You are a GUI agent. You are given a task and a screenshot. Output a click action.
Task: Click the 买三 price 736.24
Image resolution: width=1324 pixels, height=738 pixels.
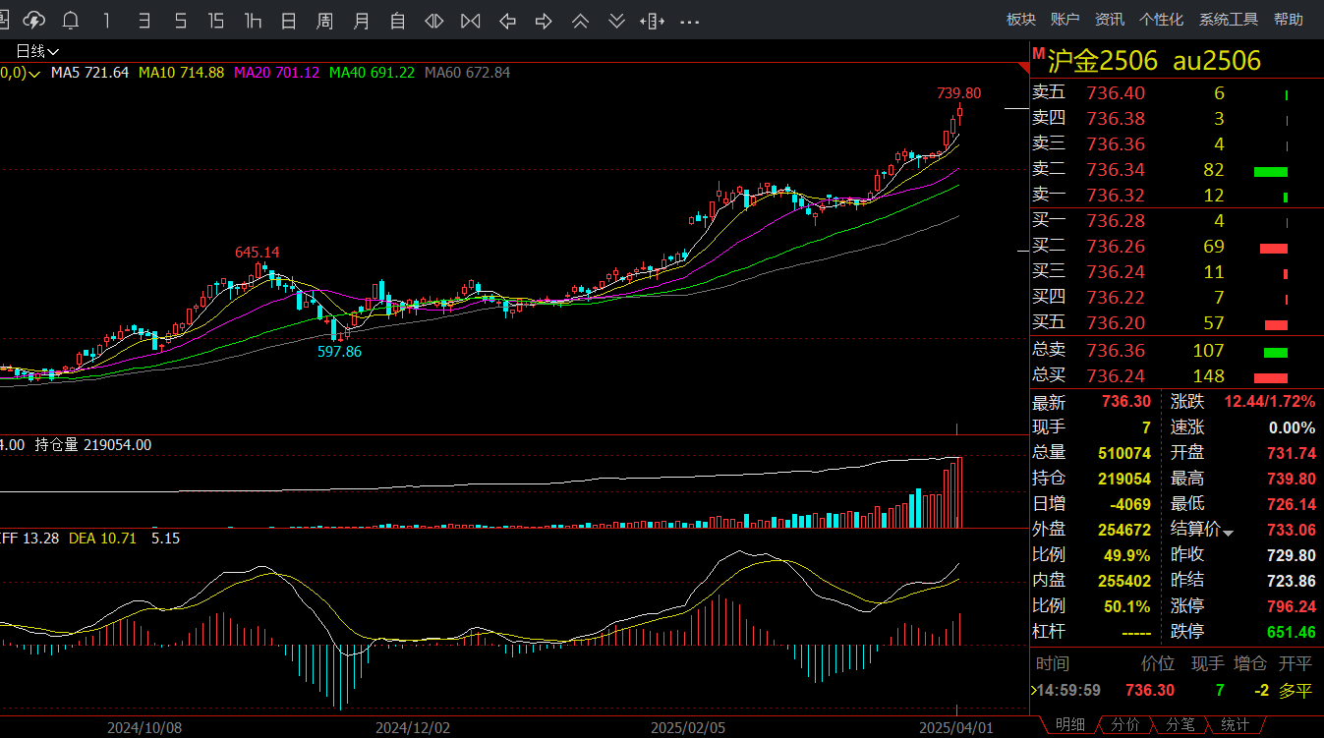tap(1116, 272)
